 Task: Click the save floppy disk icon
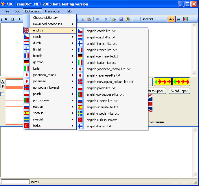(121, 19)
